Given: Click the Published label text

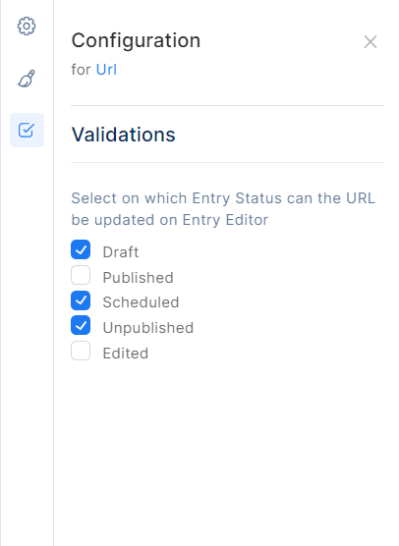Looking at the screenshot, I should pos(138,278).
